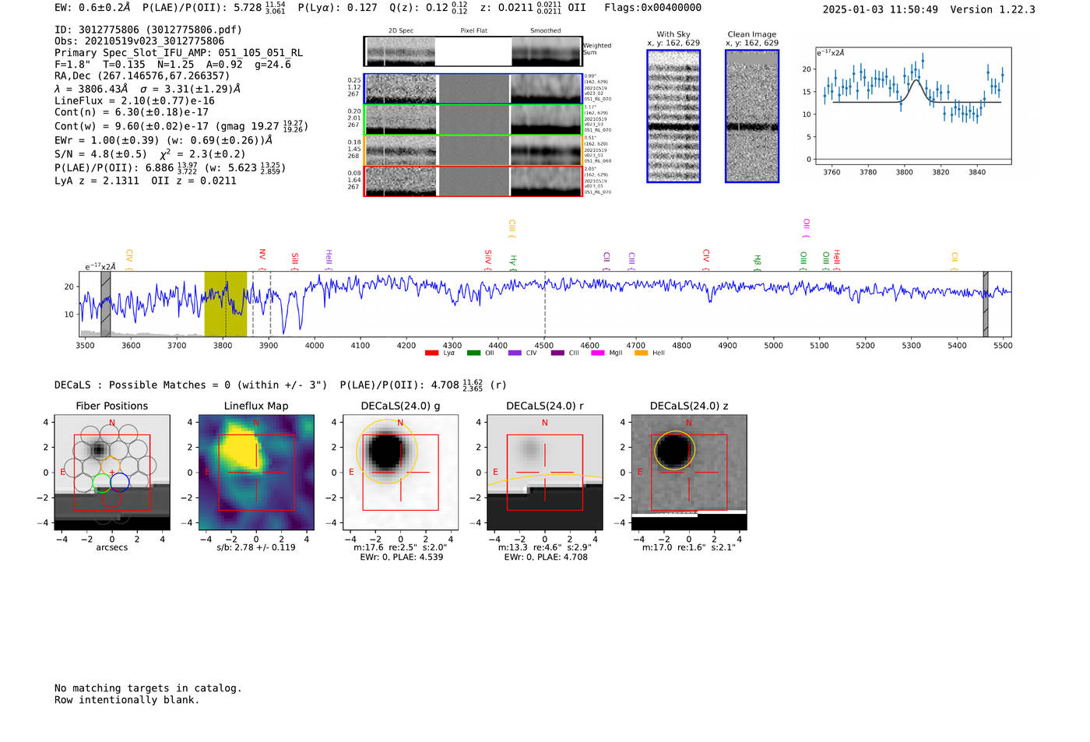The height and width of the screenshot is (742, 1090).
Task: Click the 'EWr: 0, PLAE: 4.708' caption
Action: [x=546, y=557]
